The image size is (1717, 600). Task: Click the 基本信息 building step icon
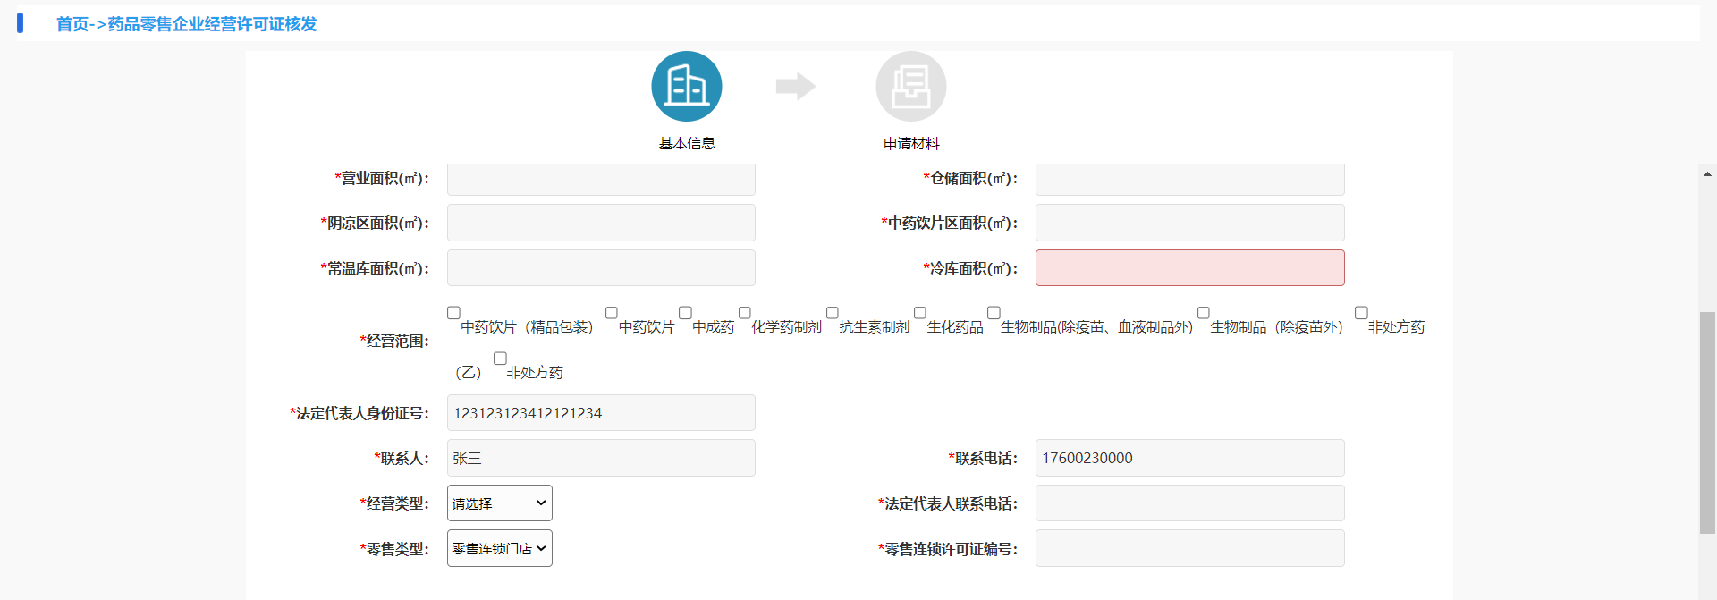pyautogui.click(x=686, y=87)
